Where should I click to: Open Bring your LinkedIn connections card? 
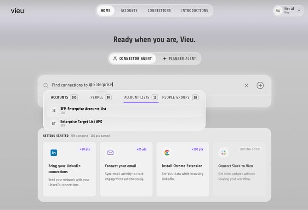(69, 169)
